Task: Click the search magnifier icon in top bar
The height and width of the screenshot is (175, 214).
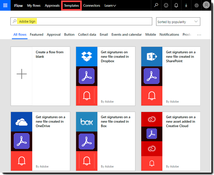Action: tap(156, 5)
